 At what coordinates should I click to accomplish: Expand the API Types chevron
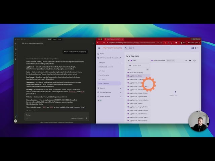click(x=121, y=63)
